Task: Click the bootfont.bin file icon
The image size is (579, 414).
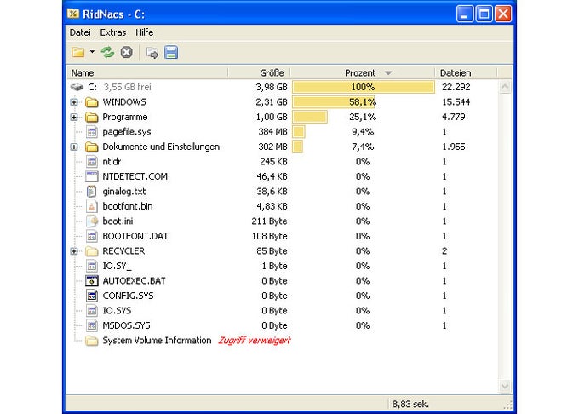Action: coord(92,206)
